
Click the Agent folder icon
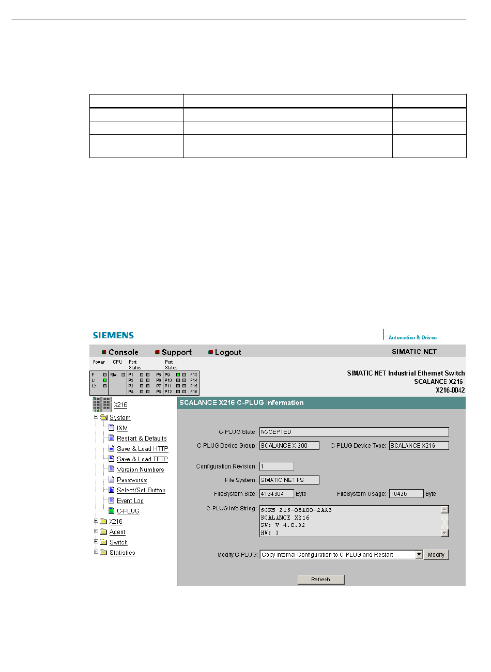pos(103,532)
